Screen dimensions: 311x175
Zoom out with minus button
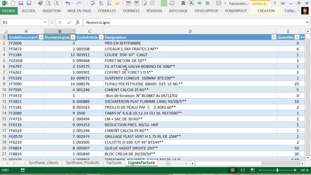click(x=260, y=170)
